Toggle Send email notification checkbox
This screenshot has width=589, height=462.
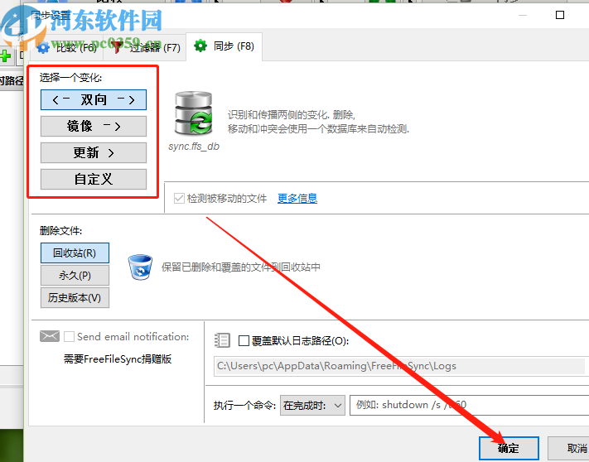point(69,337)
